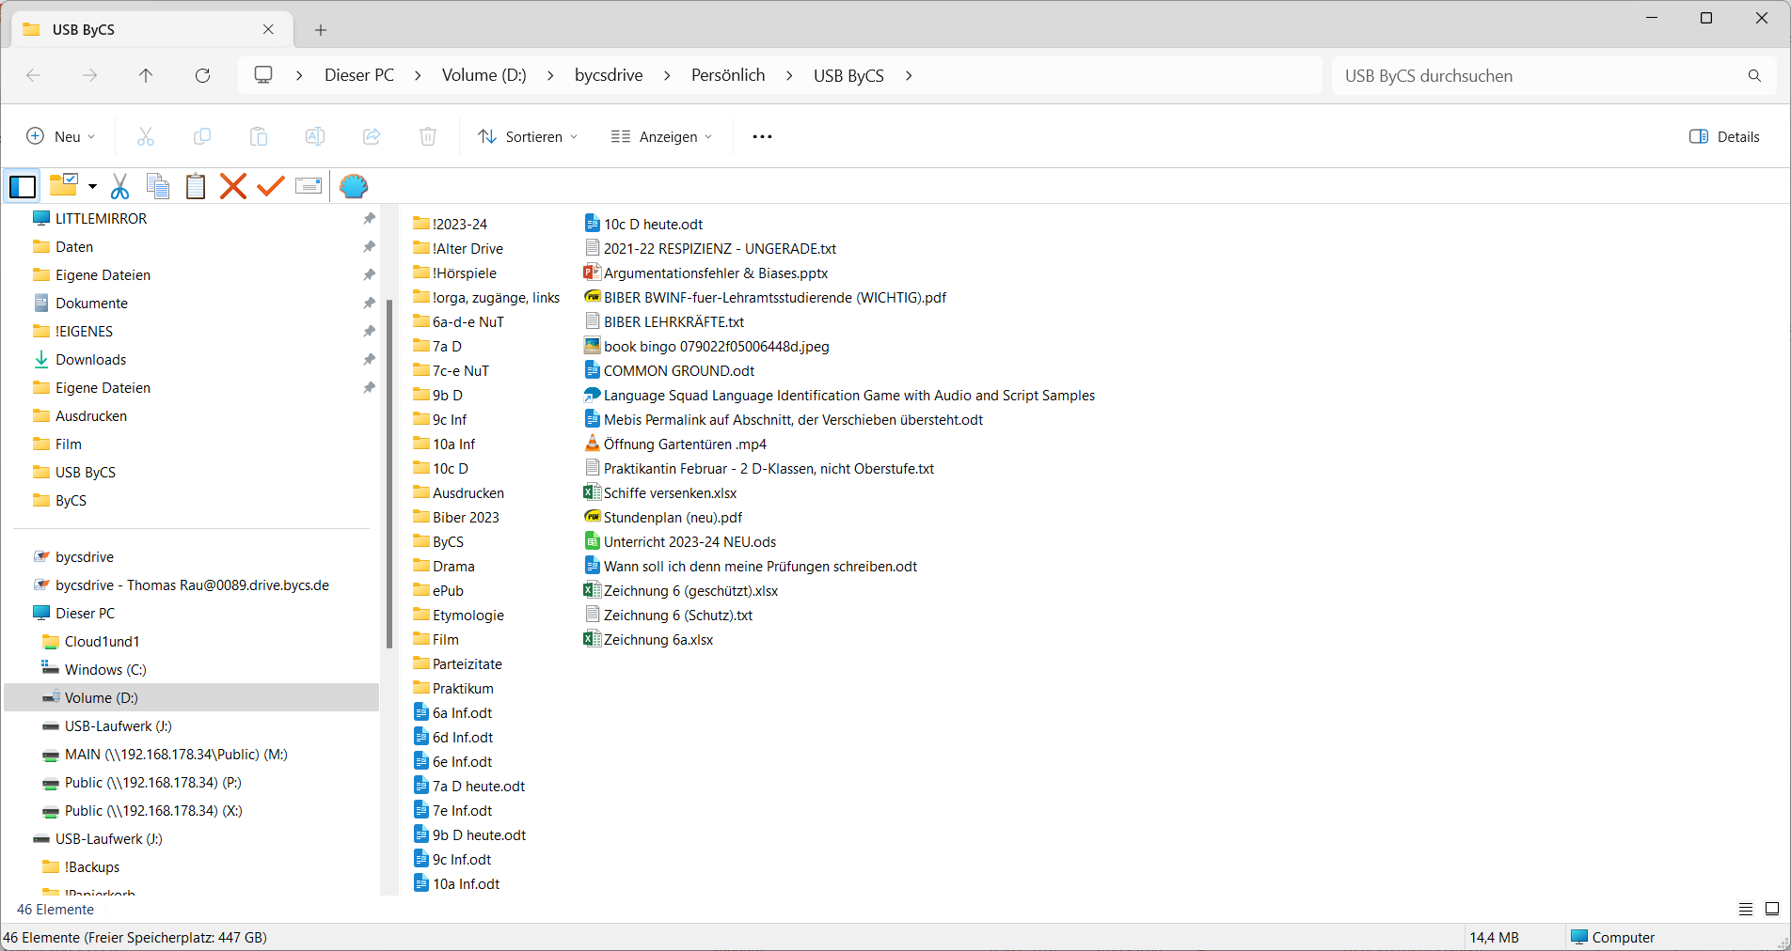
Task: Click the orange checkmark properties icon
Action: (271, 186)
